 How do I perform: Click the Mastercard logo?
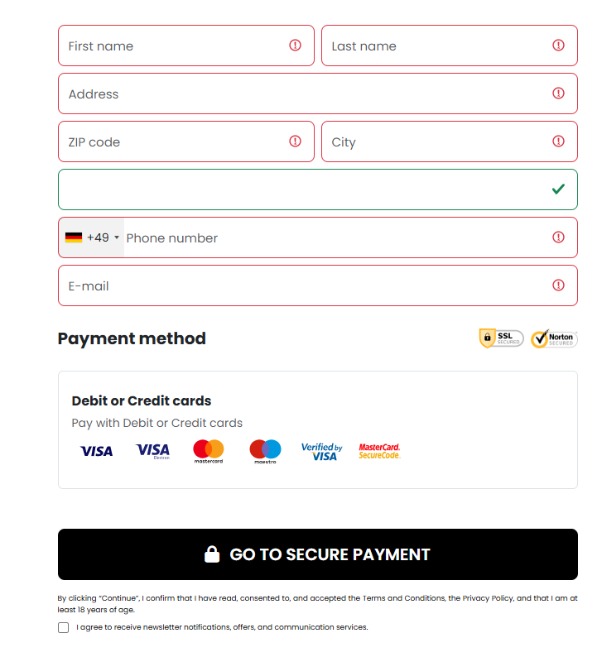[x=209, y=451]
